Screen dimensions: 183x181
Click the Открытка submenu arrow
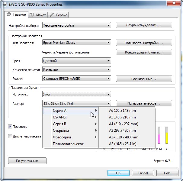[96, 131]
